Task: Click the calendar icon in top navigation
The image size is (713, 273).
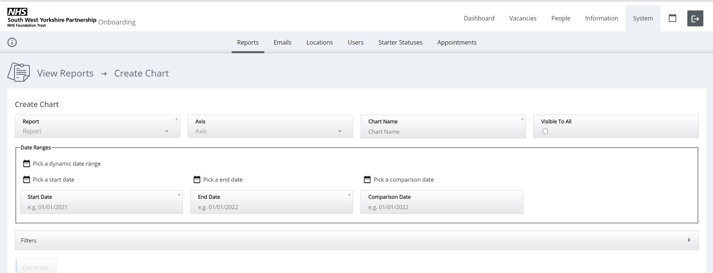Action: pos(672,18)
